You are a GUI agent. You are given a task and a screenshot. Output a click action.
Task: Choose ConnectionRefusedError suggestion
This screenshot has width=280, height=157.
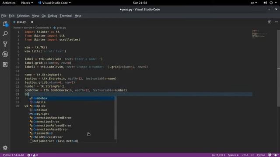[72, 126]
